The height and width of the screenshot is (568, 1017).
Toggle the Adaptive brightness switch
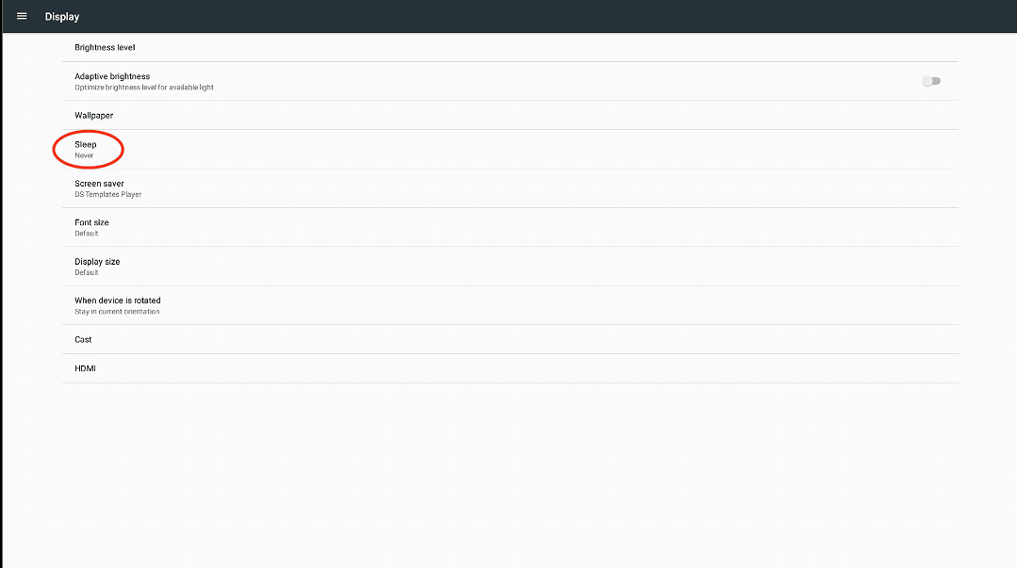click(931, 81)
